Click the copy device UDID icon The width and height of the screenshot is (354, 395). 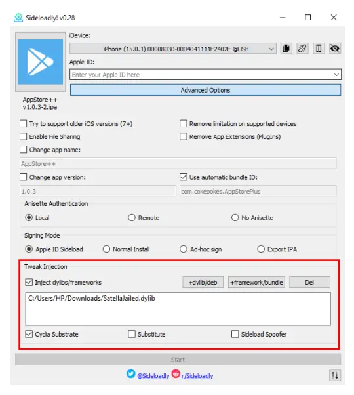tap(286, 49)
